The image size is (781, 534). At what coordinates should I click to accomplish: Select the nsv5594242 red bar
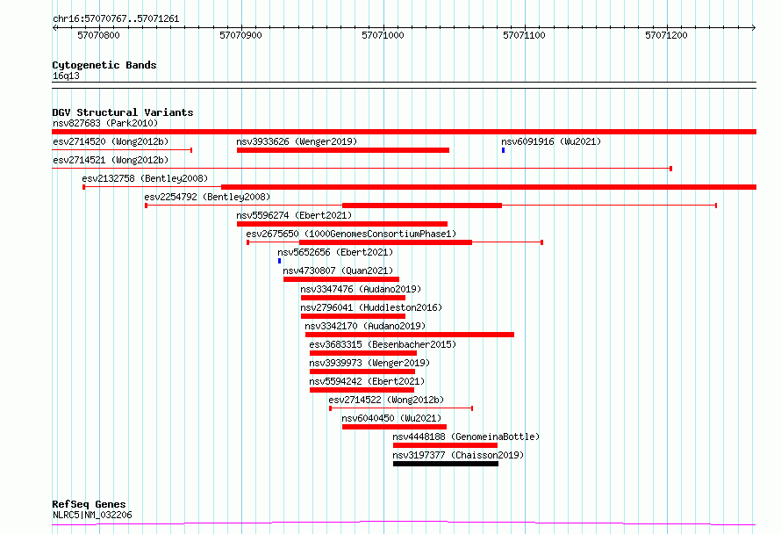362,390
